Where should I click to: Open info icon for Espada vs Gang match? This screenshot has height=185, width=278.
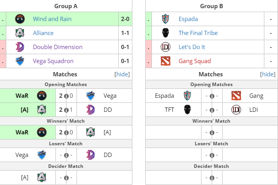point(212,96)
